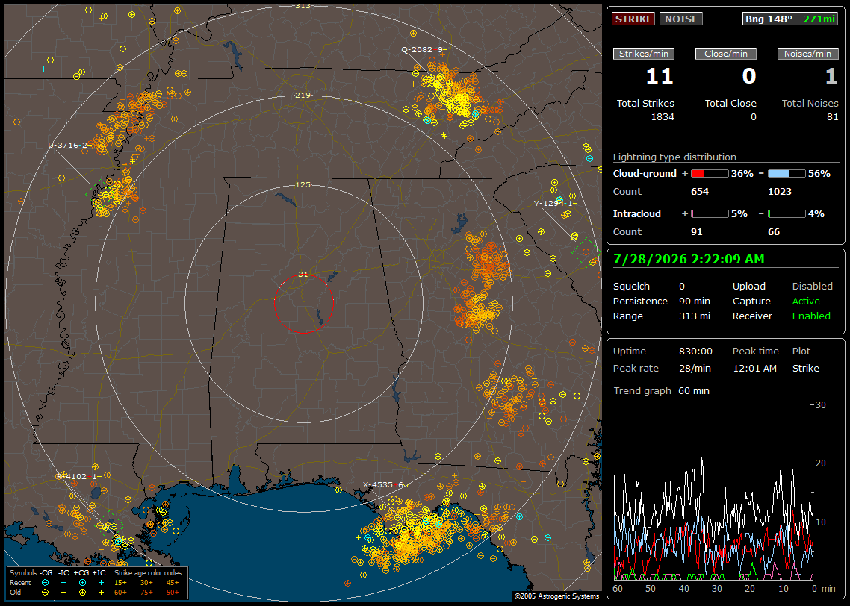Click Recent -IC cyan dash in legend
The image size is (850, 606).
click(x=64, y=583)
